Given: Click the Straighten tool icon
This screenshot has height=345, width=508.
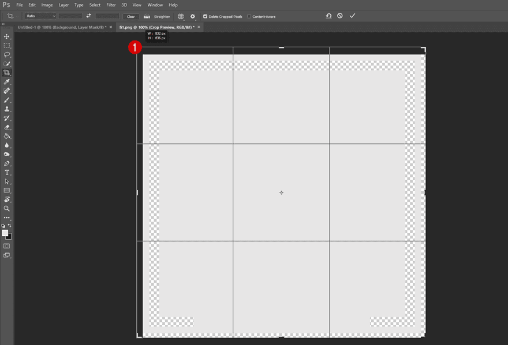Looking at the screenshot, I should 147,16.
